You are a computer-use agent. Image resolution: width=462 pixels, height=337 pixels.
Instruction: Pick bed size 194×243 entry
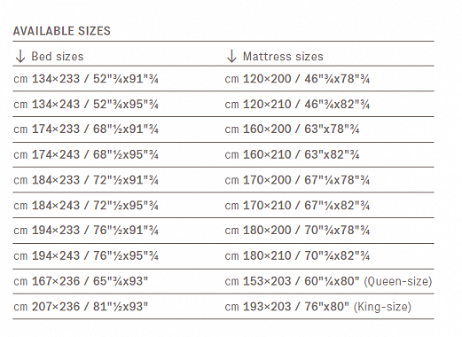86,255
